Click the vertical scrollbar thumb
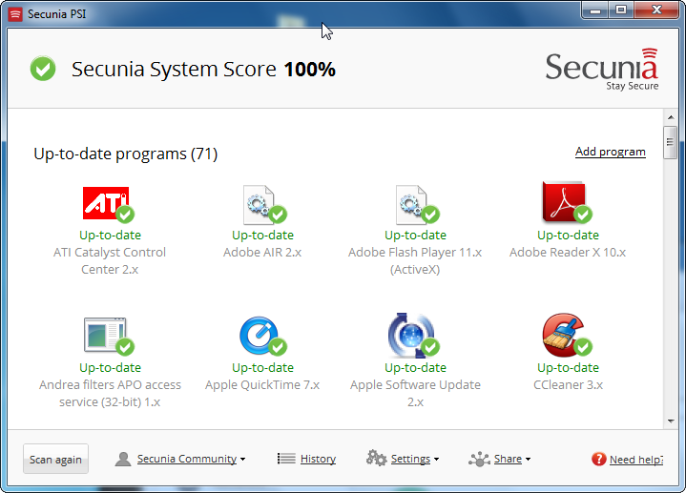686x493 pixels. [670, 143]
